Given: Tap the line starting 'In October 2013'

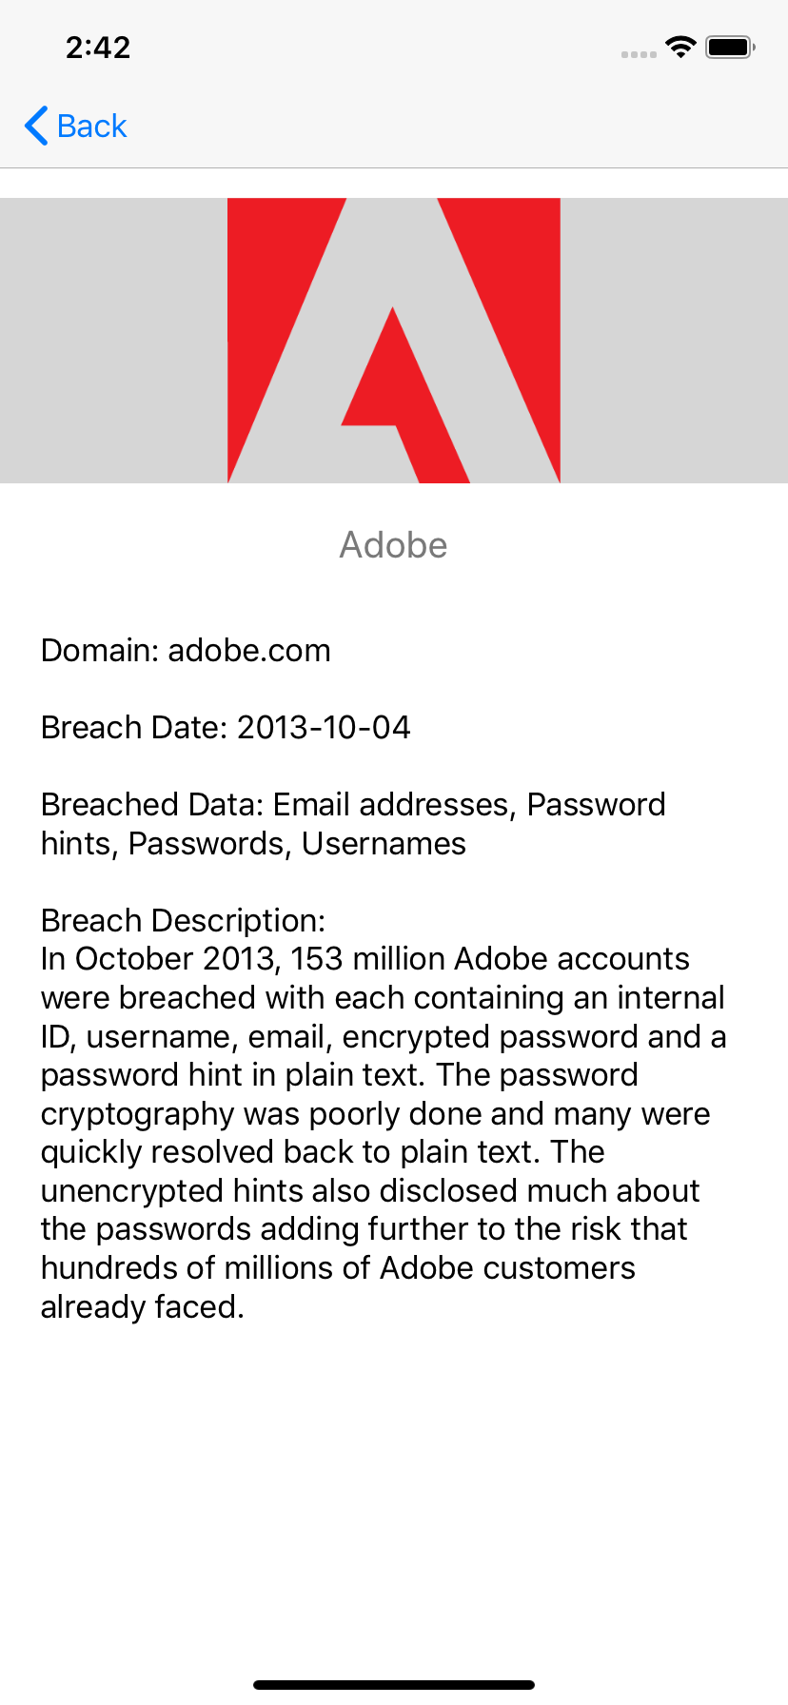Looking at the screenshot, I should [365, 959].
